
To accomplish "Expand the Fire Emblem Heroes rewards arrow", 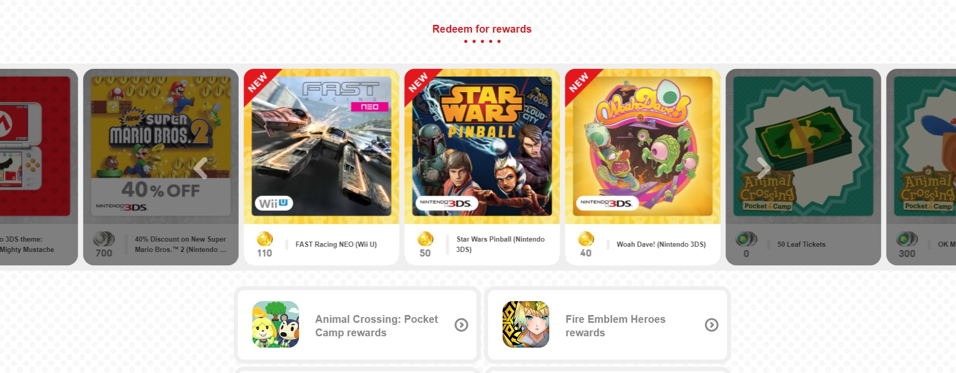I will (711, 325).
